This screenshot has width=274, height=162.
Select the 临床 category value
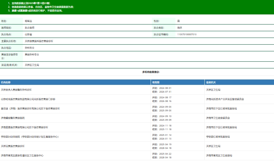pyautogui.click(x=180, y=28)
